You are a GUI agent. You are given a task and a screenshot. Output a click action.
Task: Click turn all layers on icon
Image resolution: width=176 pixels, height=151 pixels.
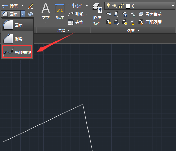(x=108, y=22)
